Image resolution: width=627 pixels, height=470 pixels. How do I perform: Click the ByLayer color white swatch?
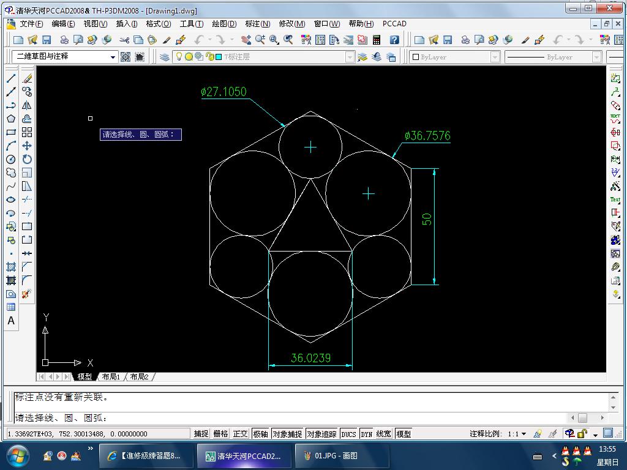(x=416, y=57)
